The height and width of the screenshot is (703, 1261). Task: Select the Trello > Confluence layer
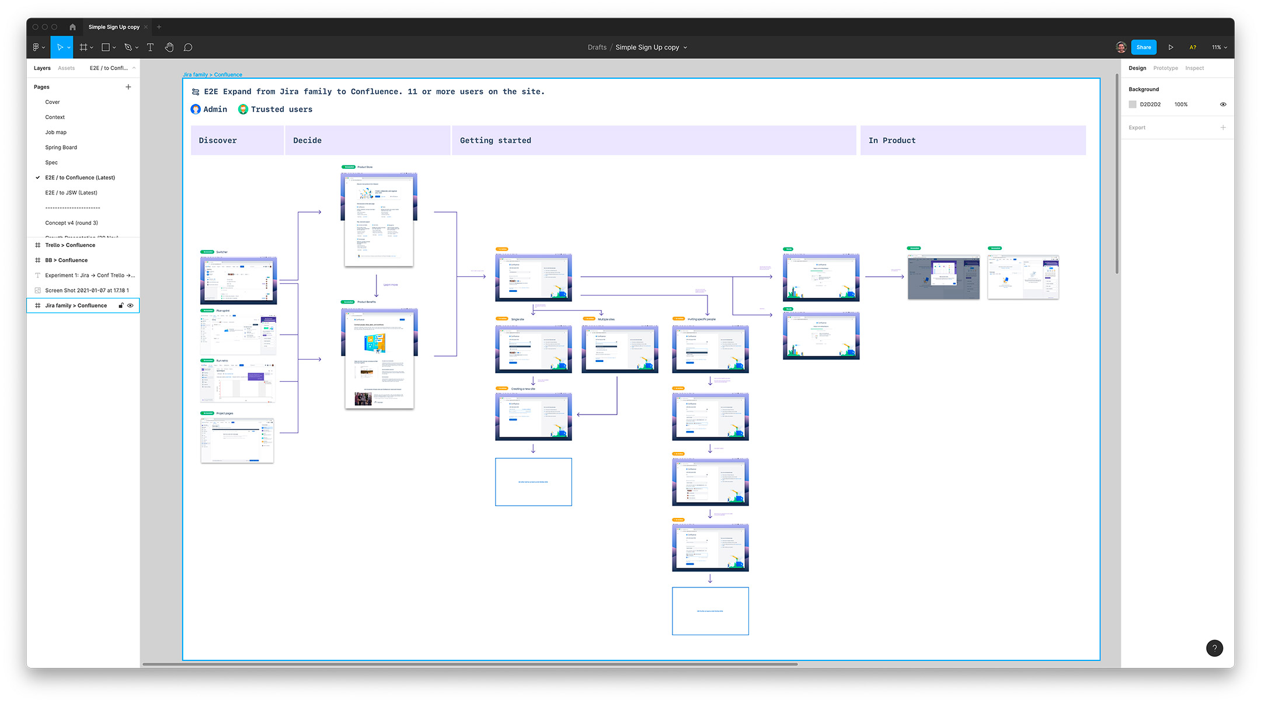point(70,245)
